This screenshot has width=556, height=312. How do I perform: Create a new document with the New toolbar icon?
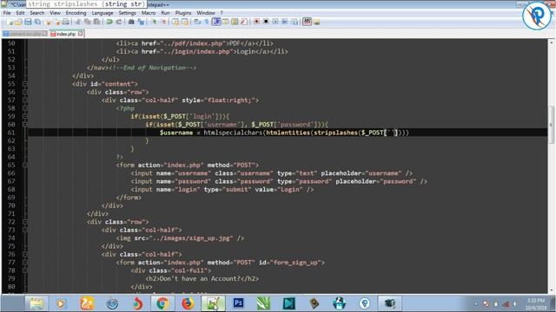click(10, 22)
